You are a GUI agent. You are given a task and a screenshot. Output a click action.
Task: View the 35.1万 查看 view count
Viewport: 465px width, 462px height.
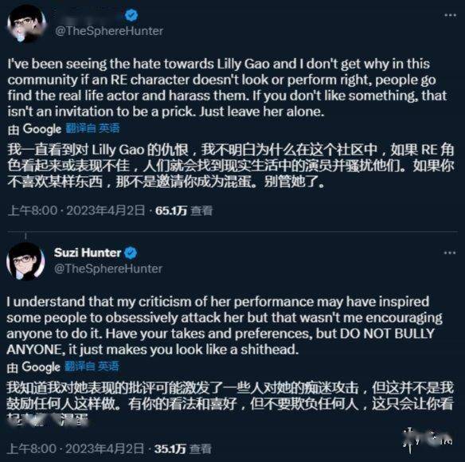tap(182, 448)
